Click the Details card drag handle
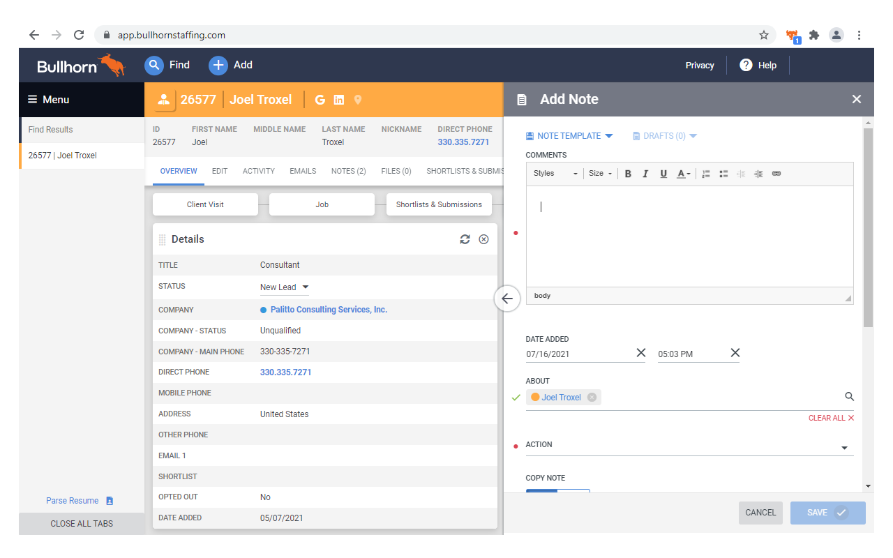This screenshot has height=558, width=893. tap(163, 240)
